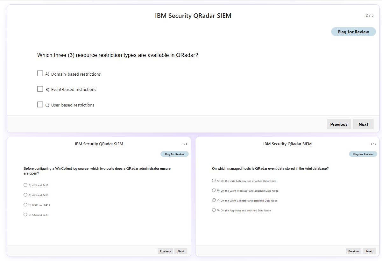The height and width of the screenshot is (261, 382).
Task: Choose App Host and attached Data Node
Action: pos(214,210)
